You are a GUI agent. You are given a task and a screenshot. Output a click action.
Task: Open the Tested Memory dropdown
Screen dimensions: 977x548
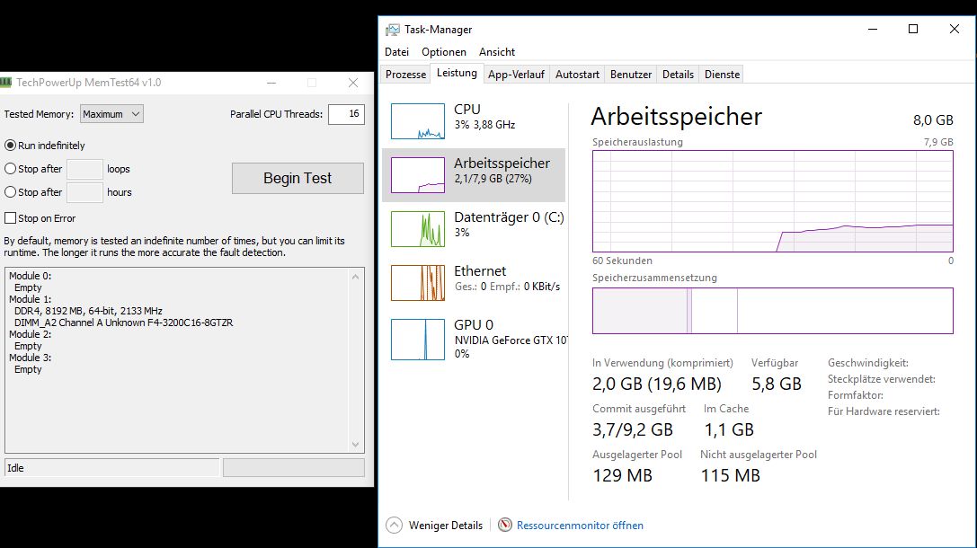coord(111,114)
